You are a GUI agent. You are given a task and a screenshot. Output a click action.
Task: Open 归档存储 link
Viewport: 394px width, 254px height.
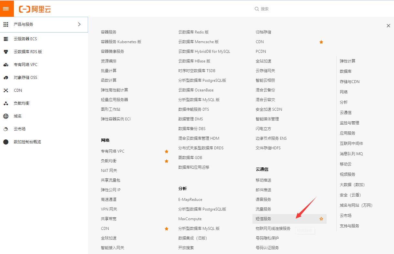(263, 32)
